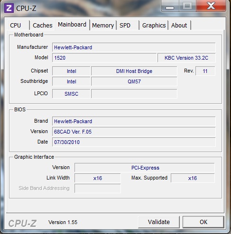Click the PCI-Express version field
Image resolution: width=231 pixels, height=234 pixels.
145,168
